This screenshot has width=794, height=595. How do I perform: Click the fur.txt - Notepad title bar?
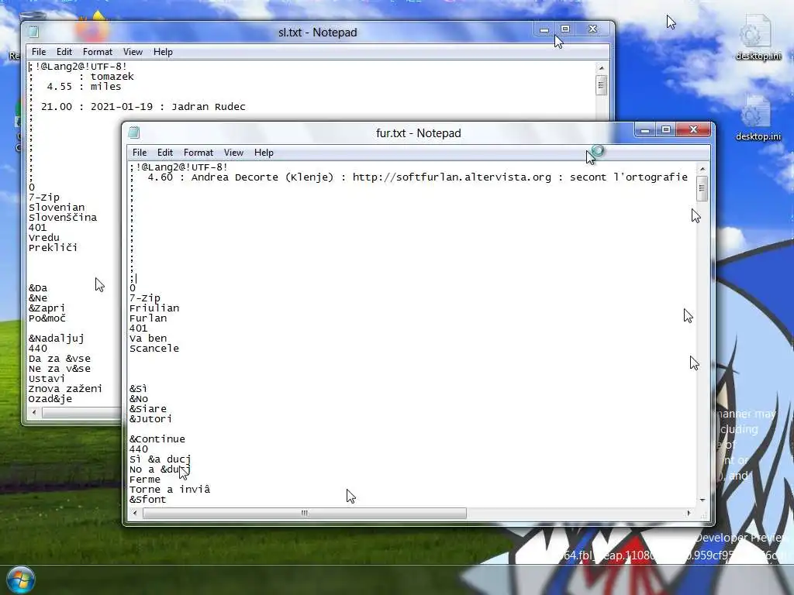tap(418, 133)
